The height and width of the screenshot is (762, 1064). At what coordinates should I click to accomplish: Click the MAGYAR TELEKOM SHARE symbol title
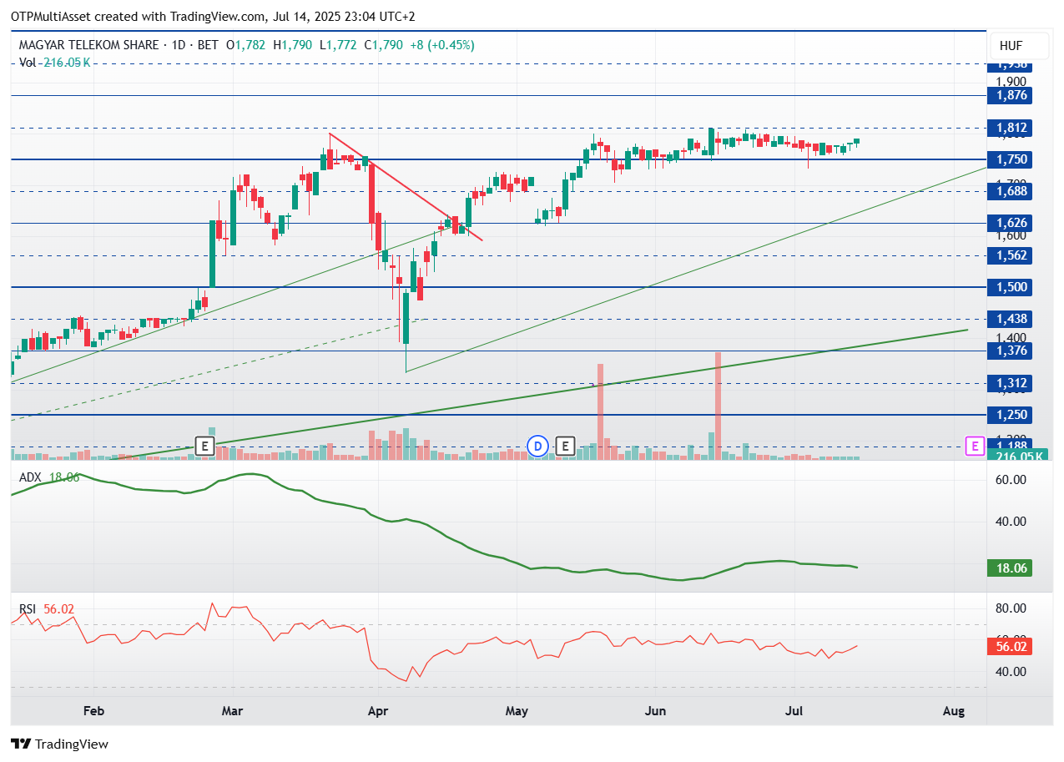click(x=88, y=45)
